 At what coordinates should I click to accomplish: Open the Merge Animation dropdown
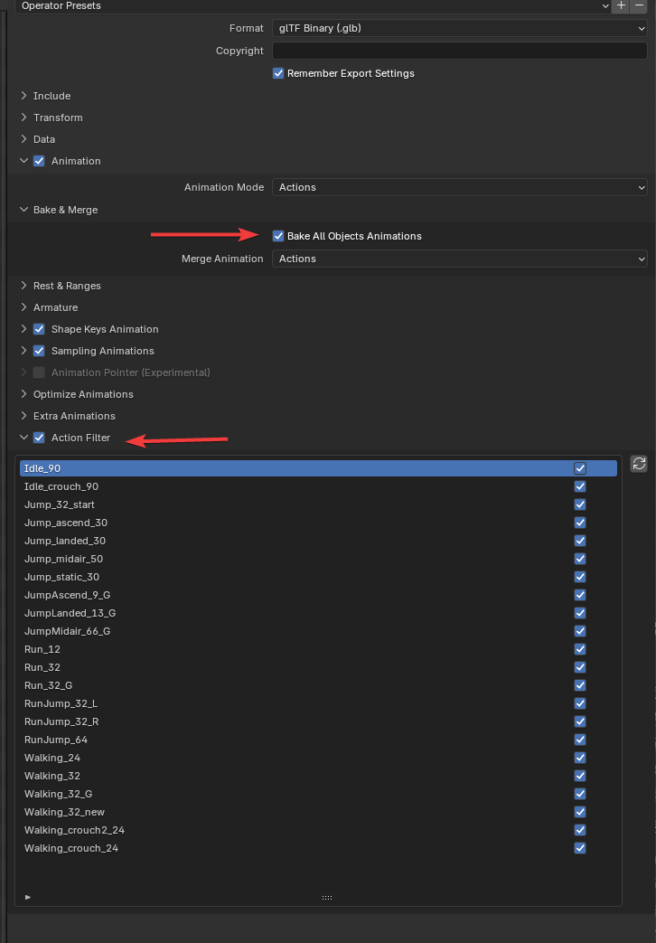point(459,259)
